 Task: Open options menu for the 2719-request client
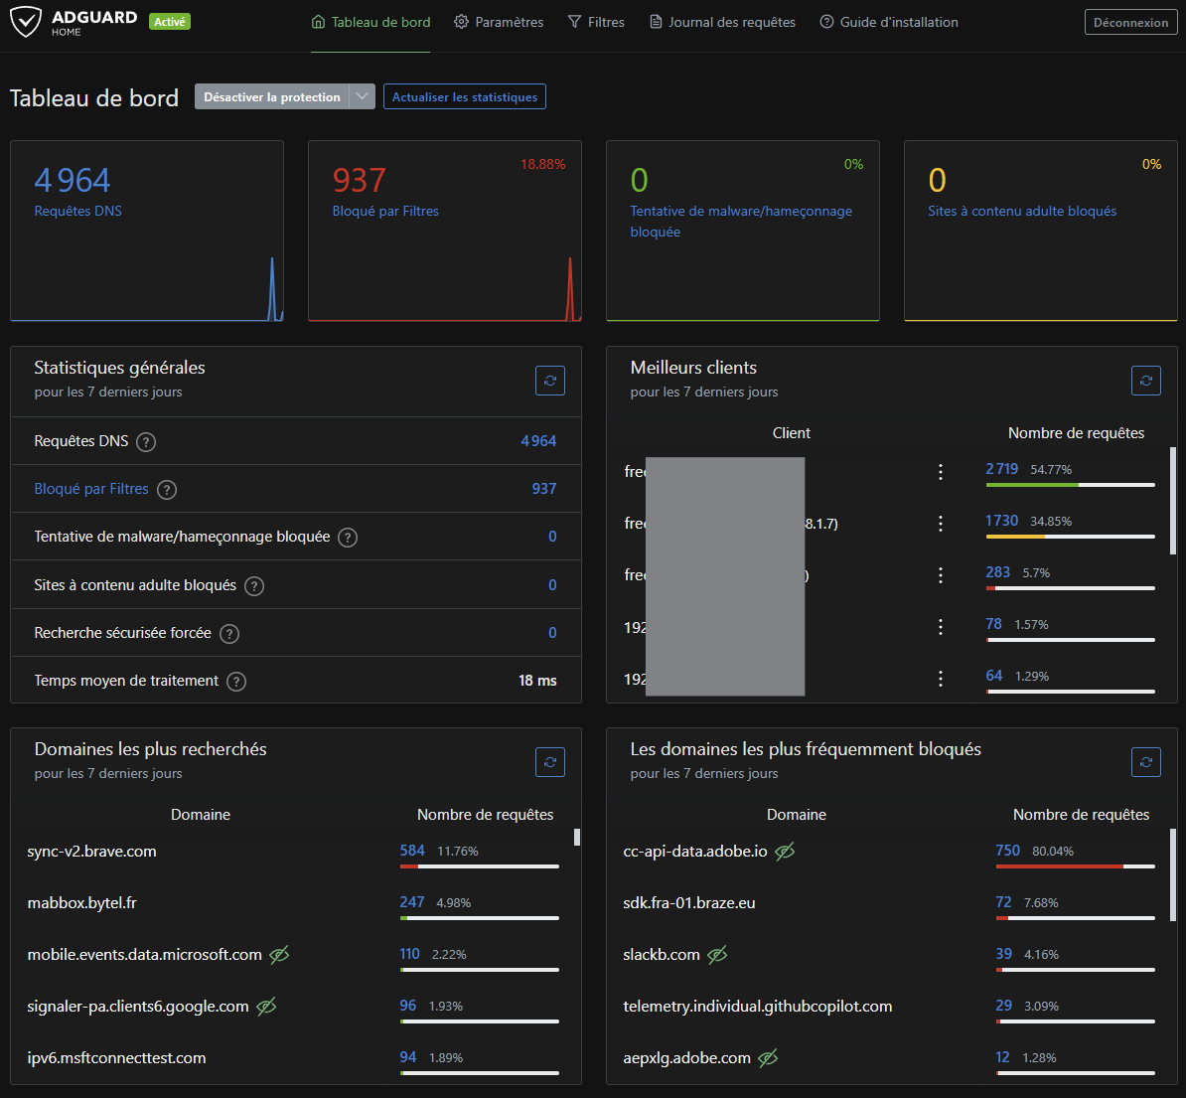941,472
